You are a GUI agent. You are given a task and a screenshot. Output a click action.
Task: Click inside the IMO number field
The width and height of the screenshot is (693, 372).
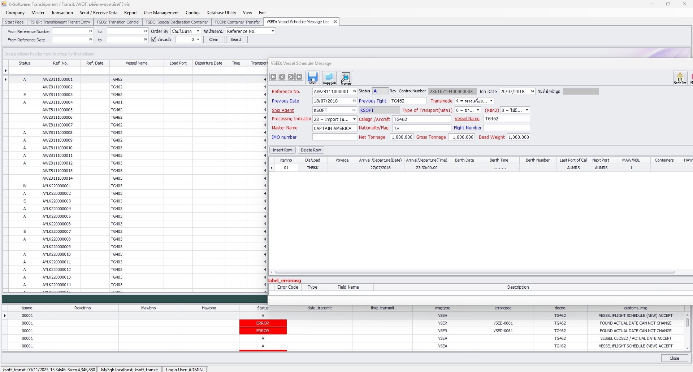click(x=334, y=137)
